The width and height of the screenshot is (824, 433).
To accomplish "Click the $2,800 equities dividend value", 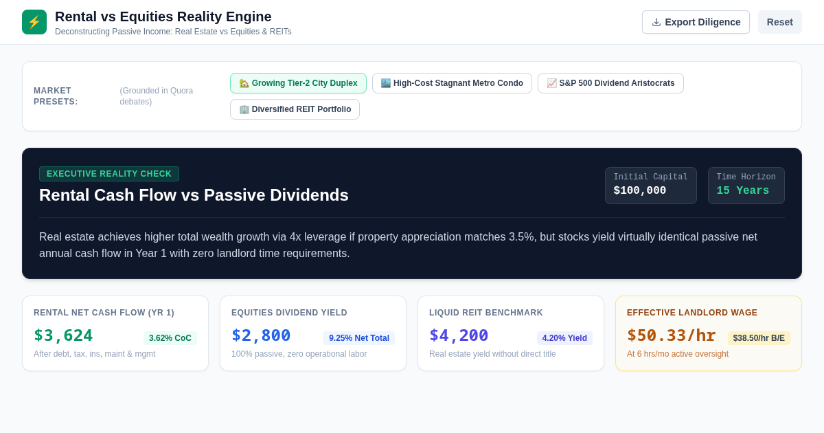I will (261, 335).
